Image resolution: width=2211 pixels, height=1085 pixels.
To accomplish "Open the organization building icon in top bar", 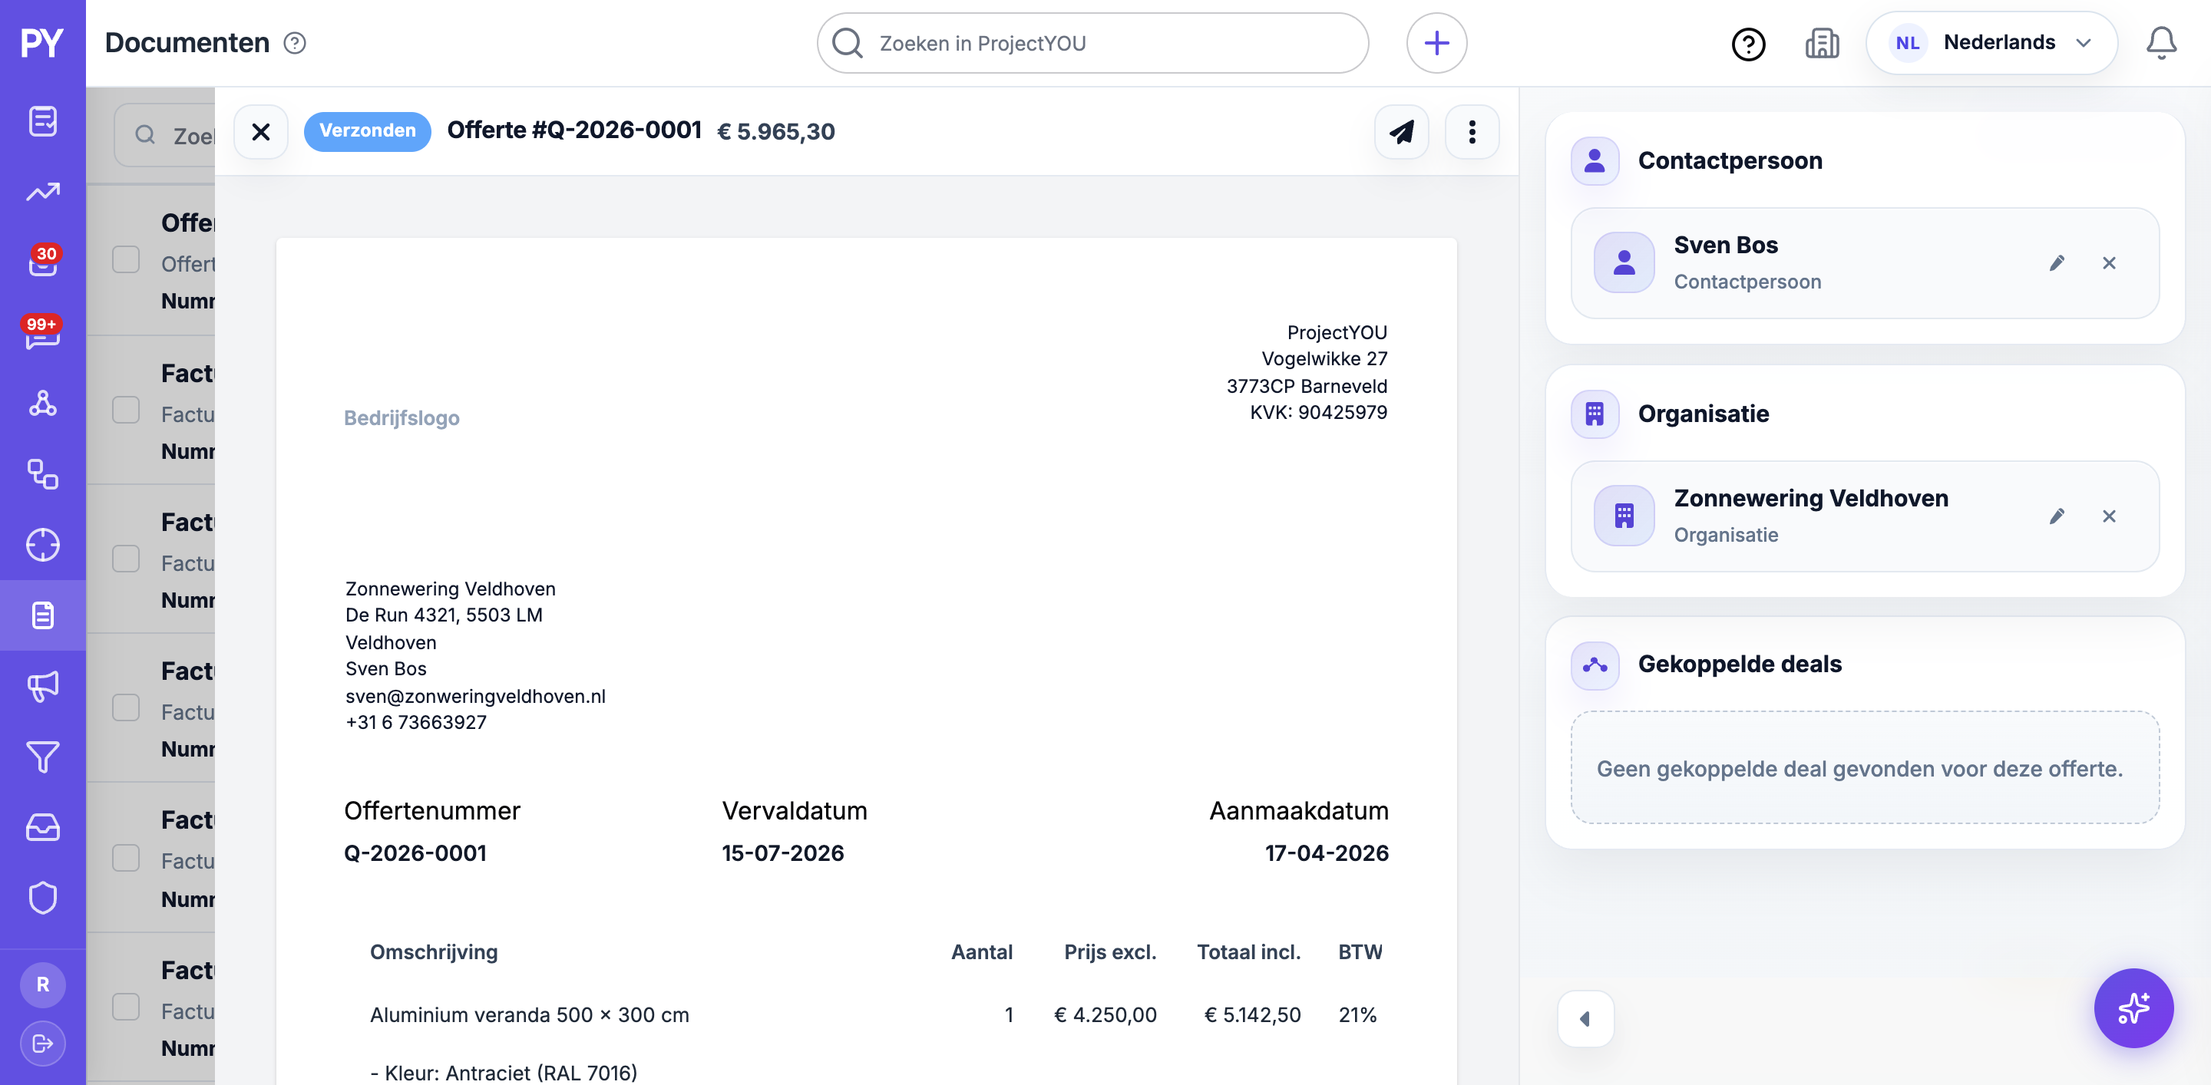I will point(1821,43).
